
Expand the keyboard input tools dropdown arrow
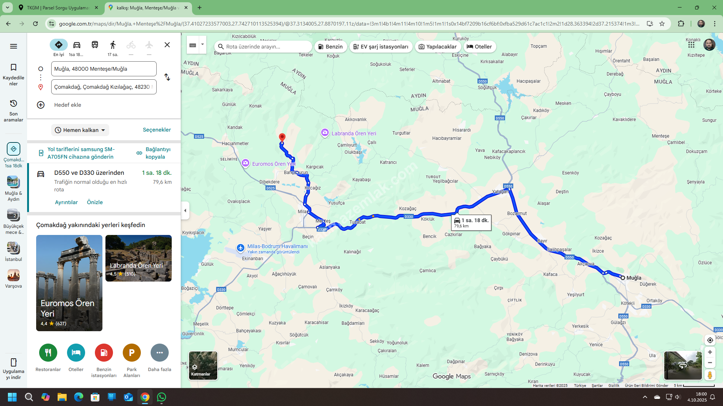(203, 45)
